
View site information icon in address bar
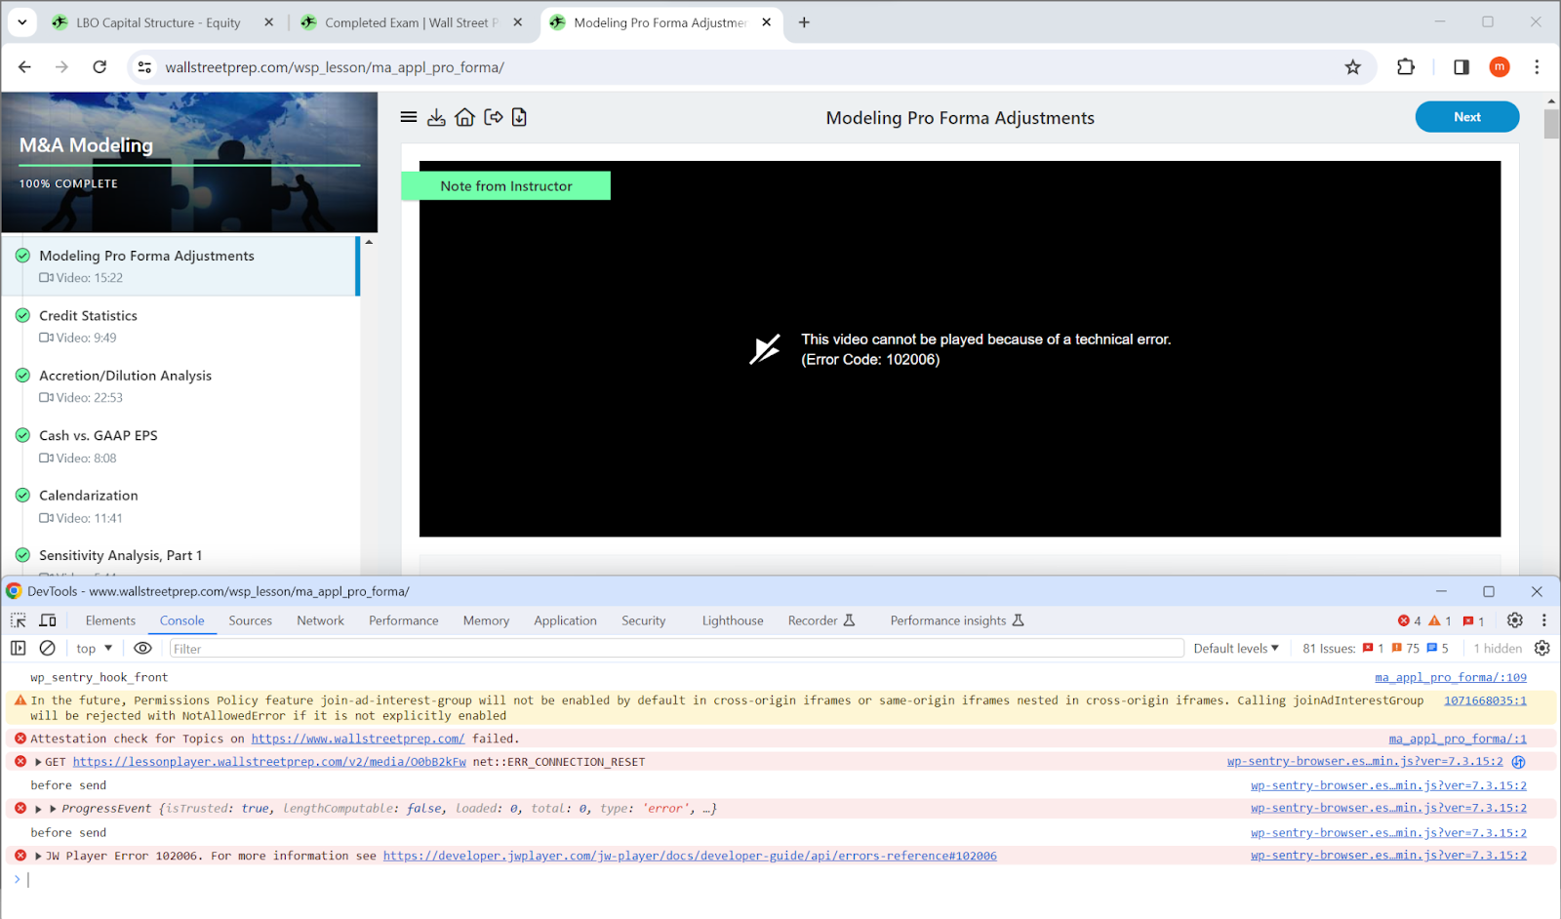click(144, 67)
